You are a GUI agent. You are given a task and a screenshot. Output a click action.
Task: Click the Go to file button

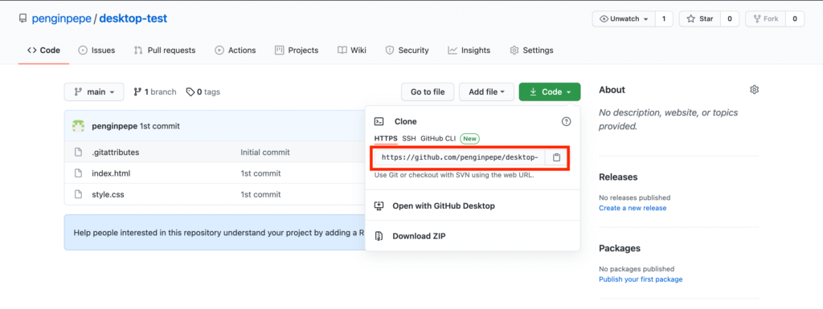[428, 91]
